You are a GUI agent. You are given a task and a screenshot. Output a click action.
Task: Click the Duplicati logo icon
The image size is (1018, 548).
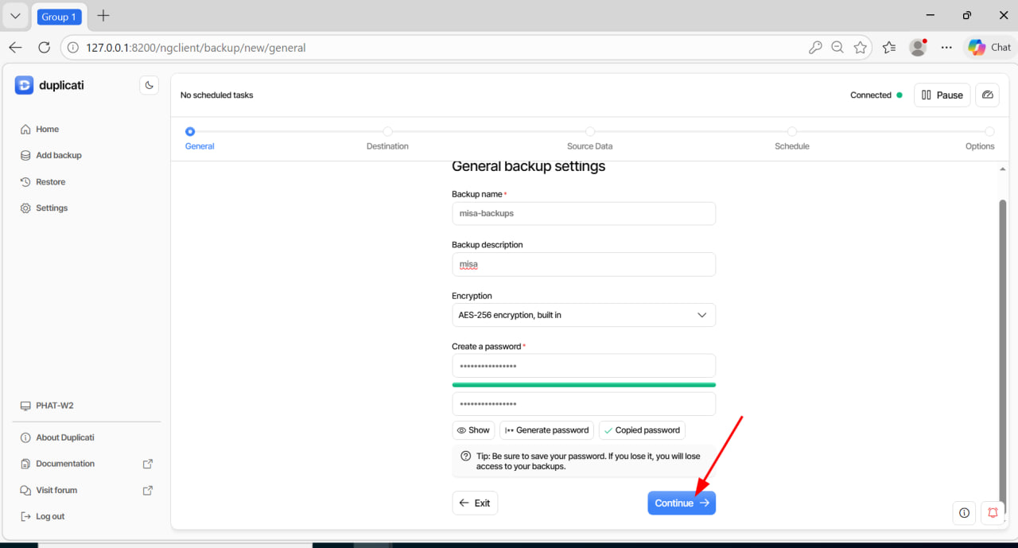pyautogui.click(x=24, y=85)
